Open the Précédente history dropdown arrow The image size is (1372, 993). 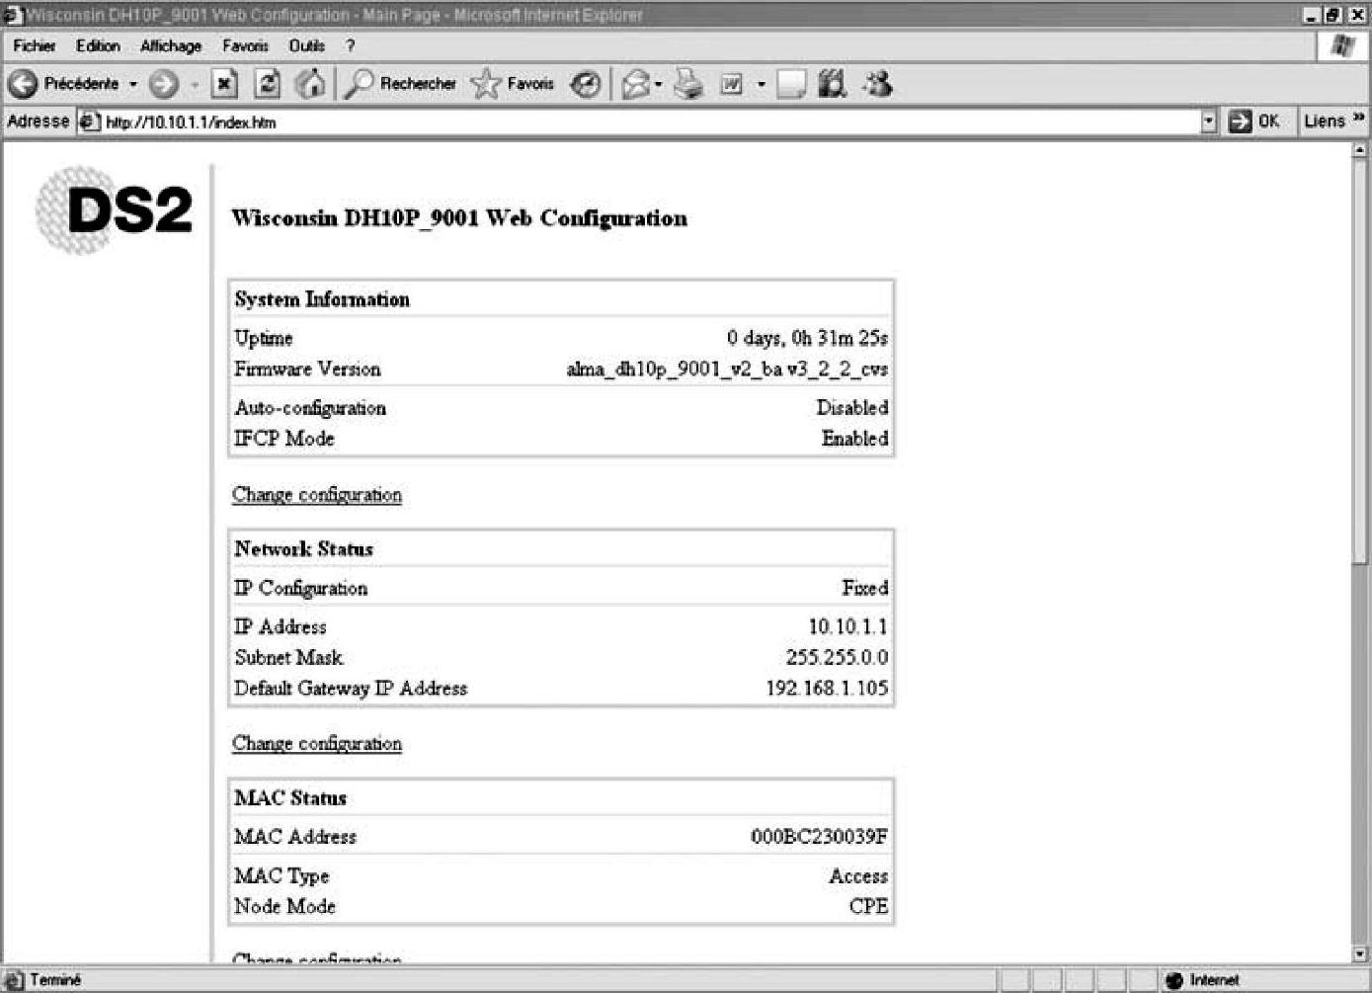click(x=133, y=84)
